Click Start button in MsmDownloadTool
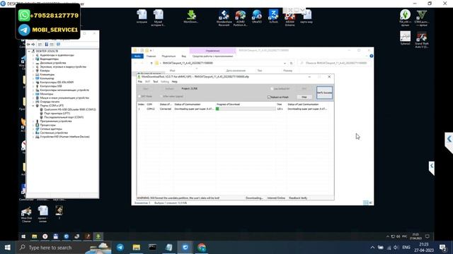The width and height of the screenshot is (453, 254). [x=146, y=89]
